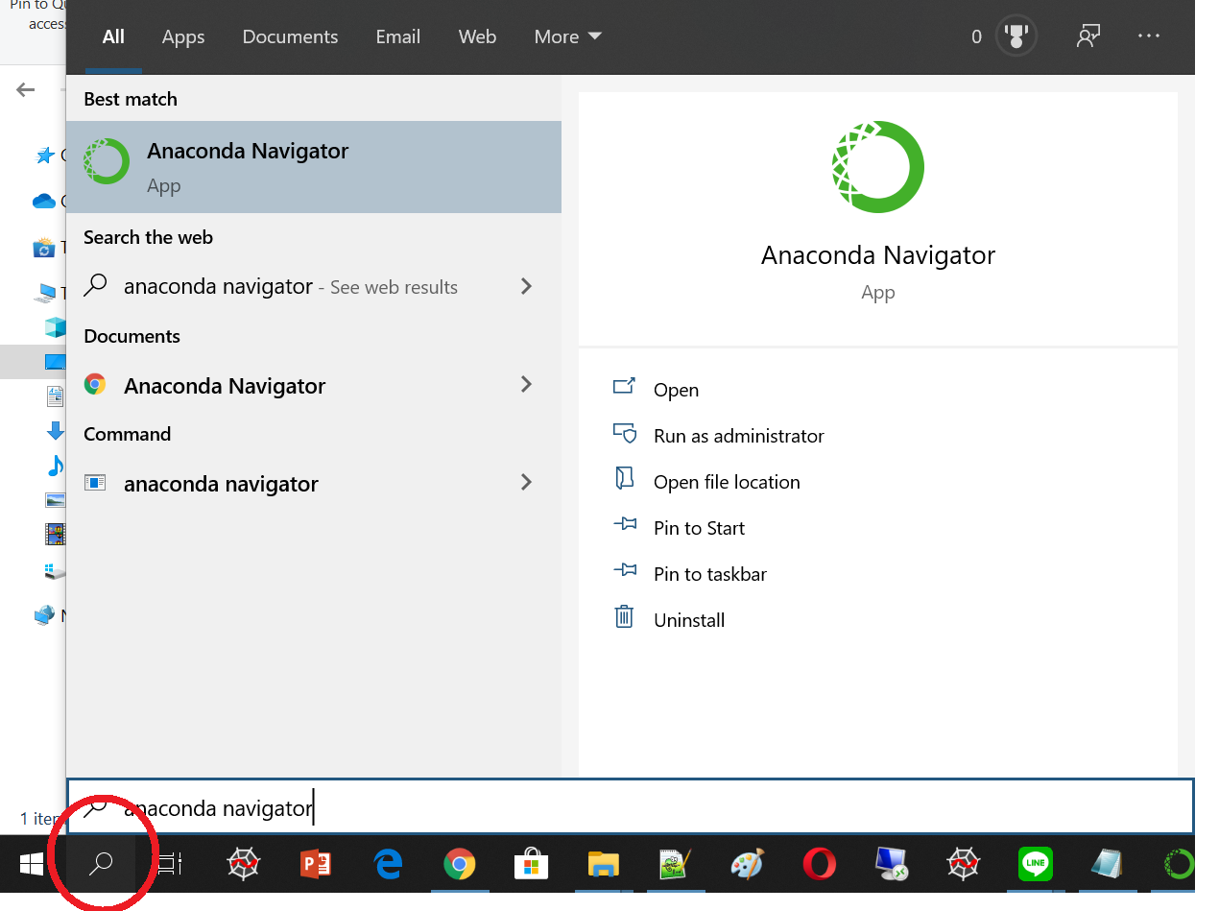Open Google Chrome from the taskbar
Screen dimensions: 1219x911
coord(460,864)
